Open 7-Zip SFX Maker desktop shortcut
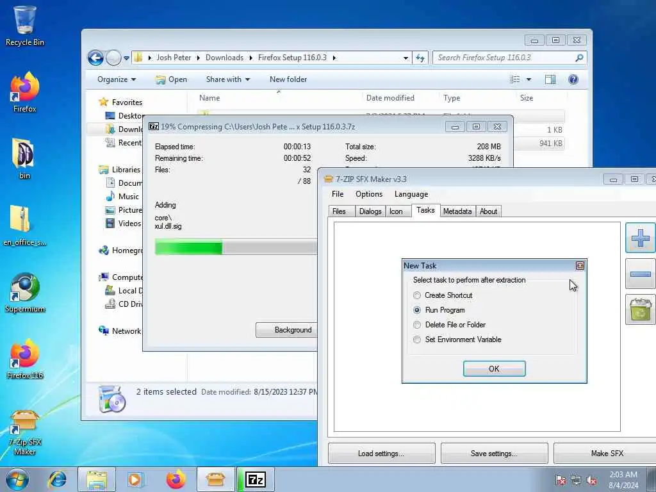The image size is (656, 492). (x=24, y=432)
